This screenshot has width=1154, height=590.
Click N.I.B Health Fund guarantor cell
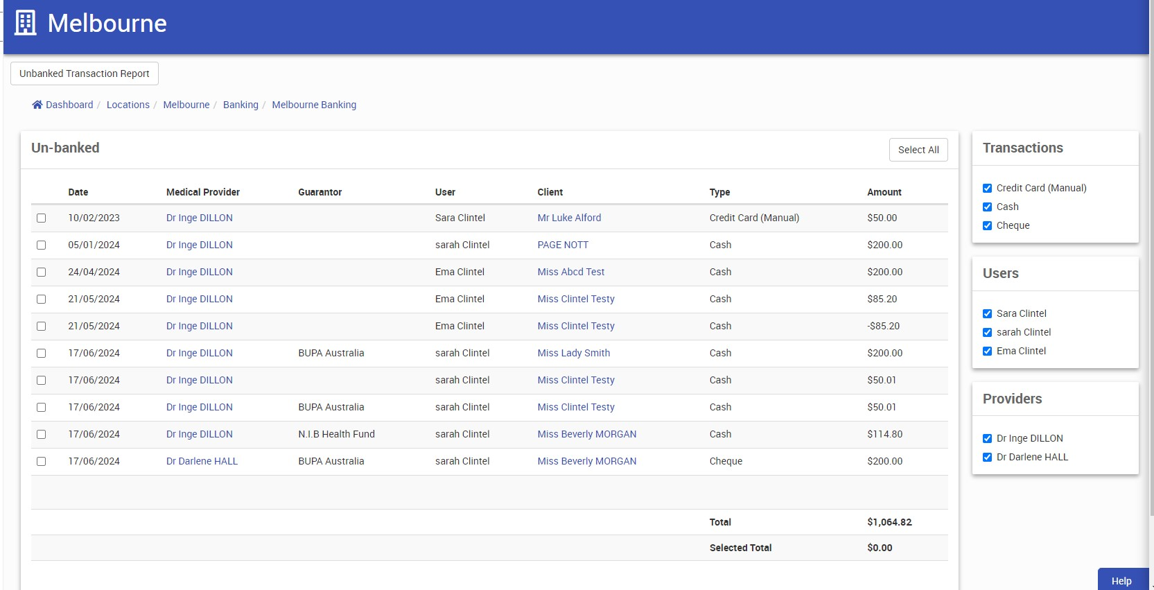[336, 434]
